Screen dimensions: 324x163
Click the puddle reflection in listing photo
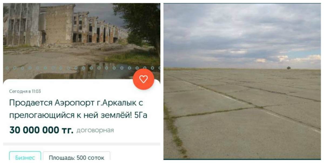89,71
